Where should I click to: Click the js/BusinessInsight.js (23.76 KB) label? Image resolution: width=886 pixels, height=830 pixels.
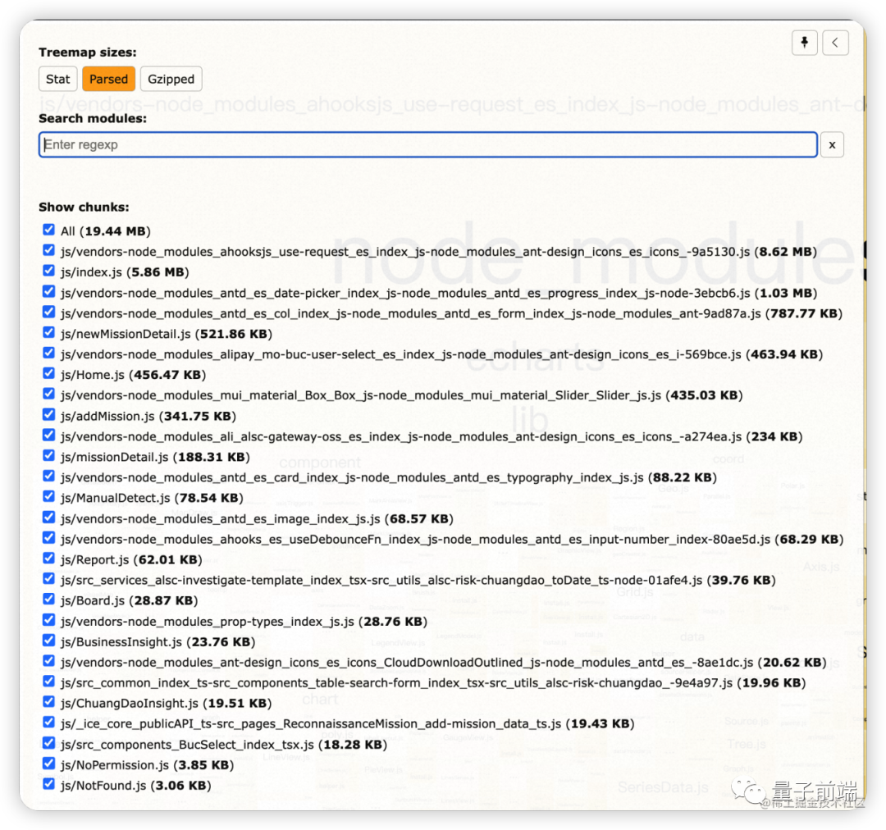pyautogui.click(x=158, y=642)
